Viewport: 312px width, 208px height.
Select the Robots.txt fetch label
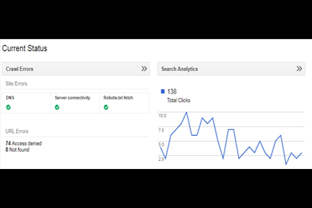coord(118,97)
